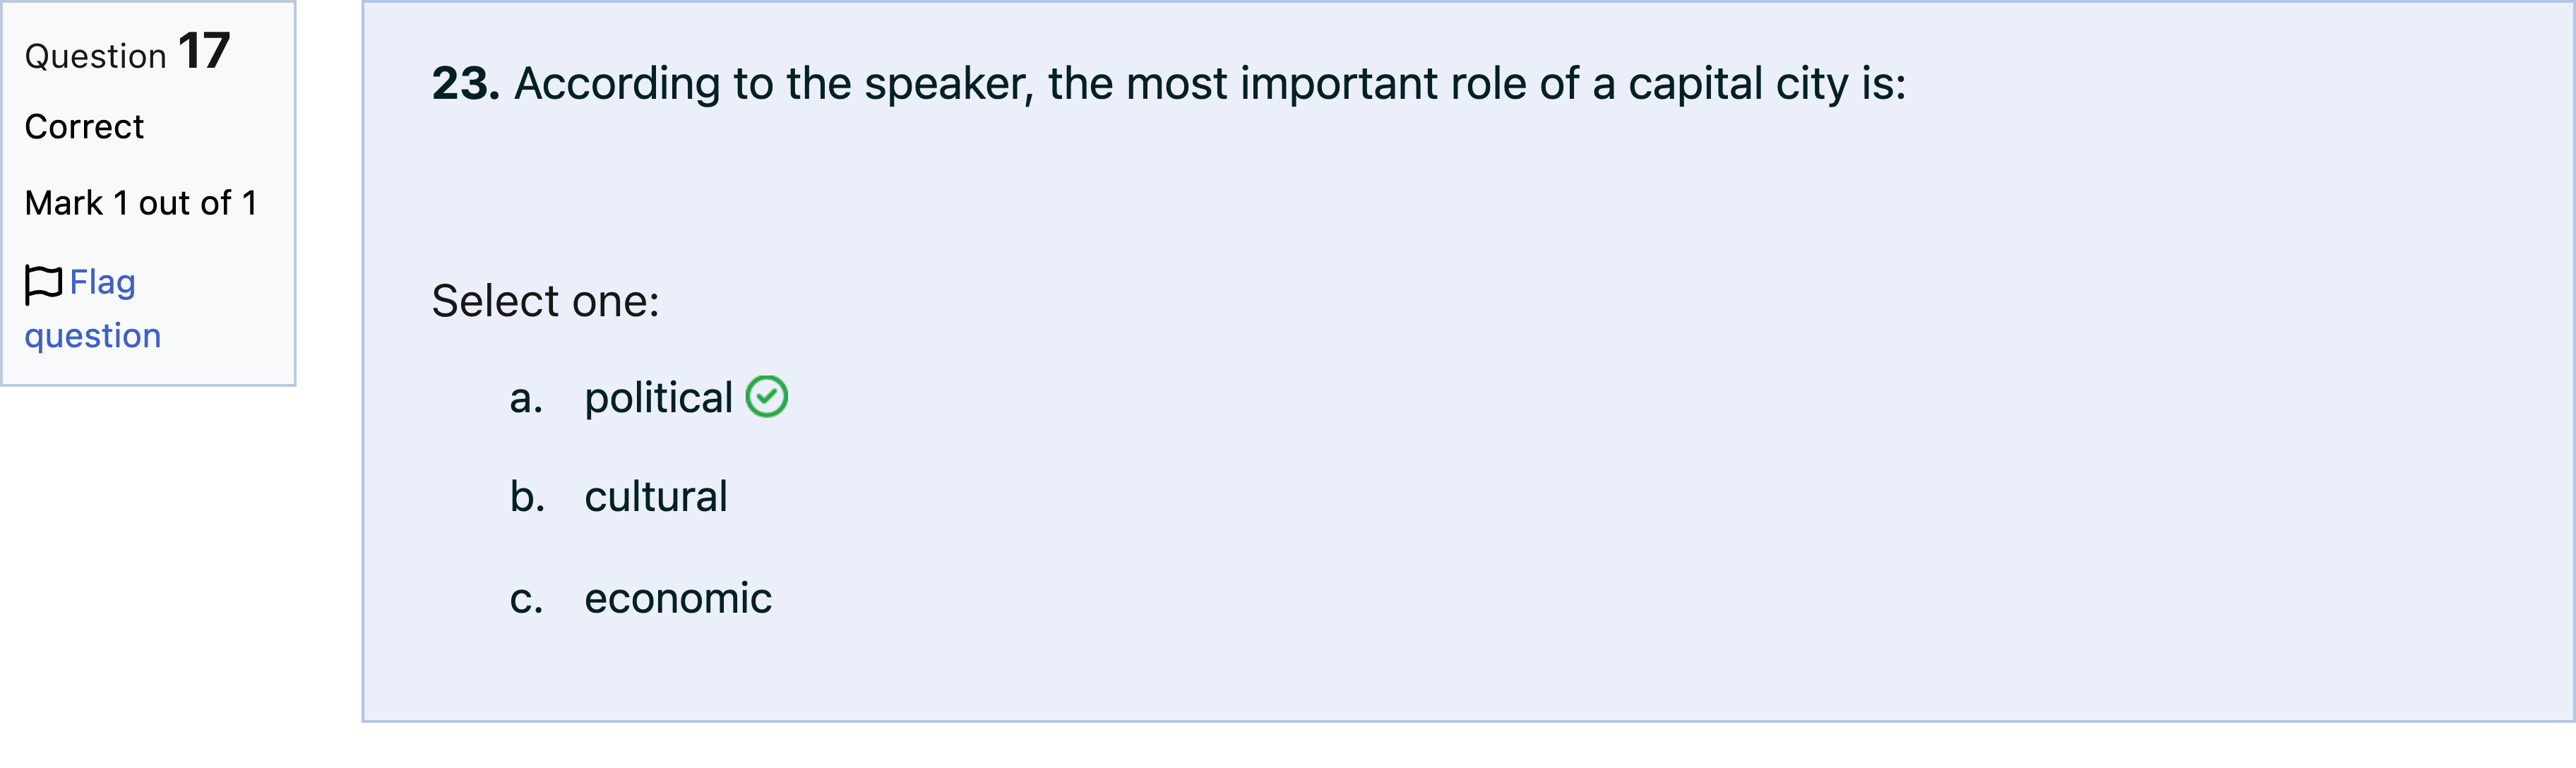
Task: Select answer option b. cultural
Action: (618, 496)
